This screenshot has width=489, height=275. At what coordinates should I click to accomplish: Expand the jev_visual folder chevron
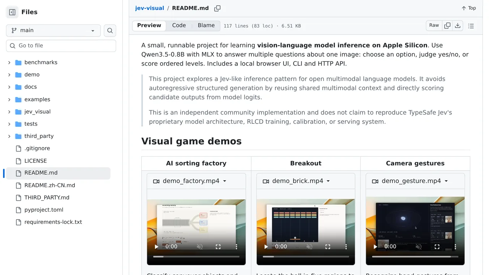pyautogui.click(x=9, y=112)
